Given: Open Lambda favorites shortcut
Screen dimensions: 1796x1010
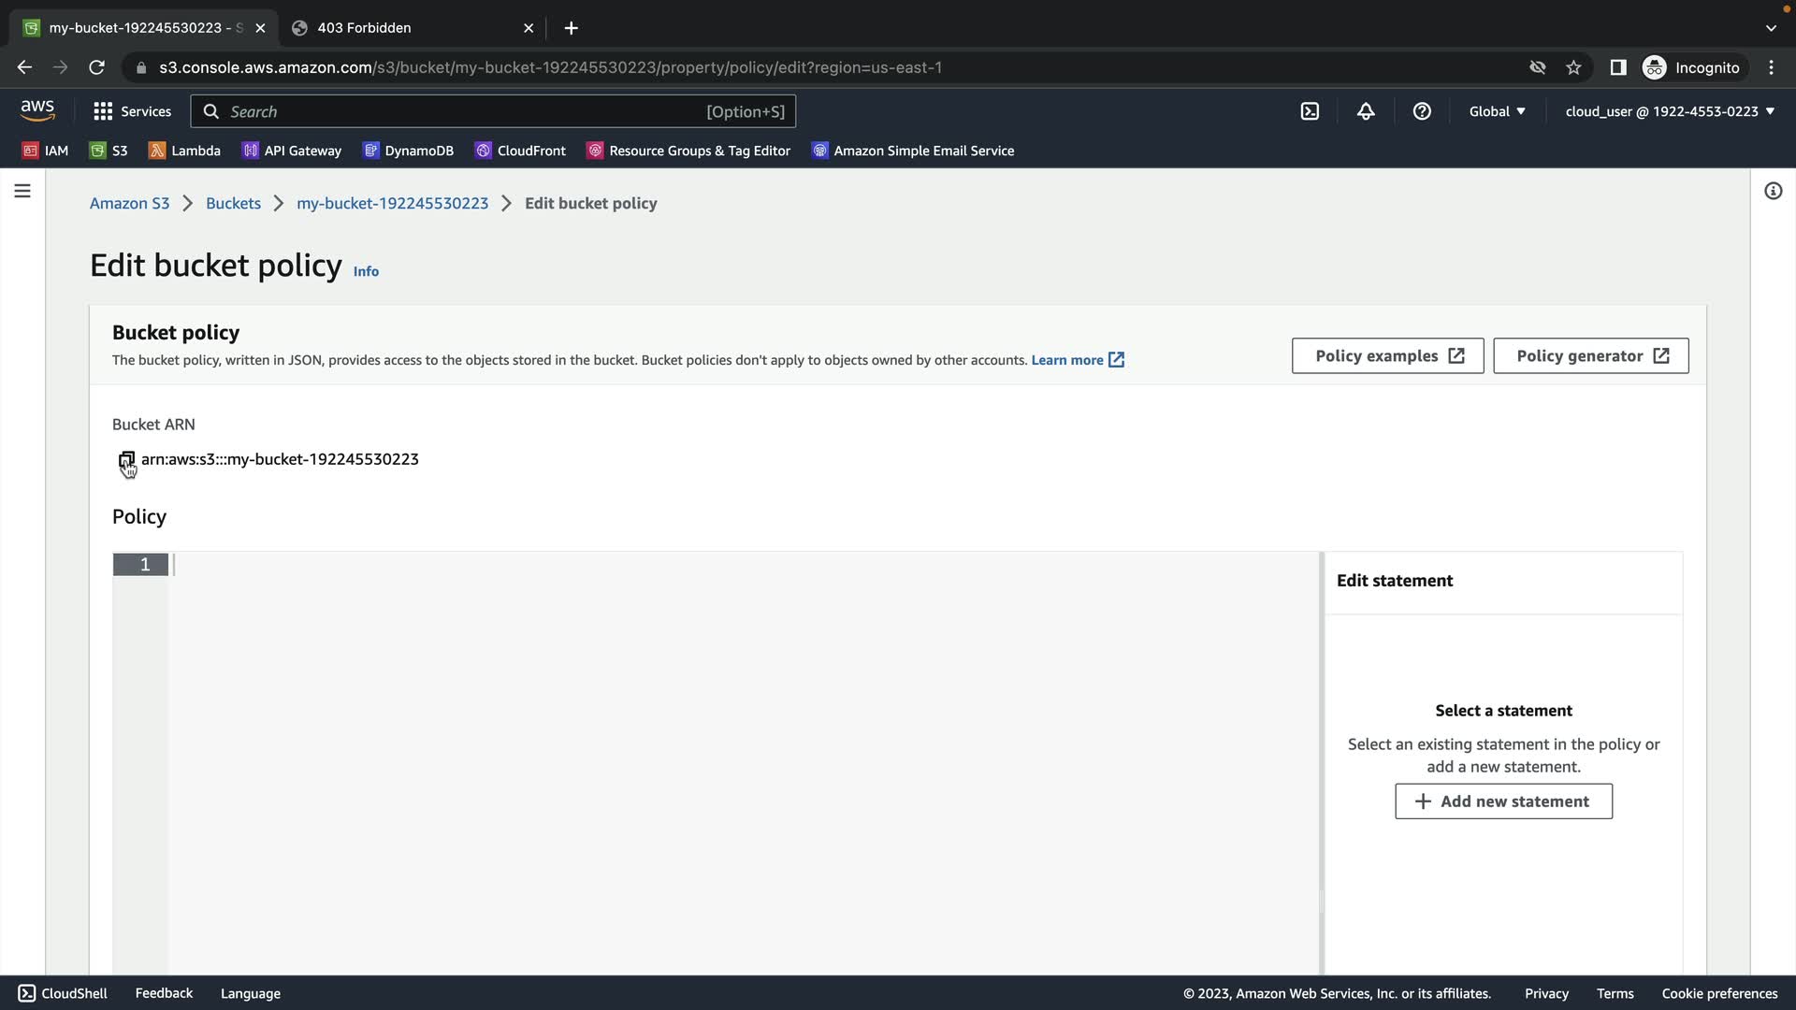Looking at the screenshot, I should pyautogui.click(x=184, y=151).
